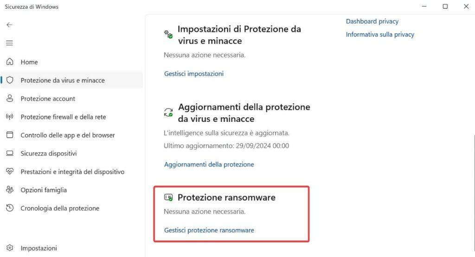
Task: Open Dashboard privacy link
Action: pyautogui.click(x=372, y=21)
